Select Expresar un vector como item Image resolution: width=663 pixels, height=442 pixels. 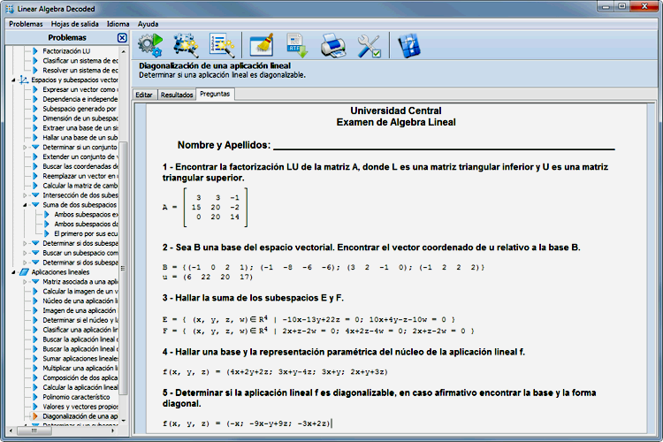tap(80, 89)
